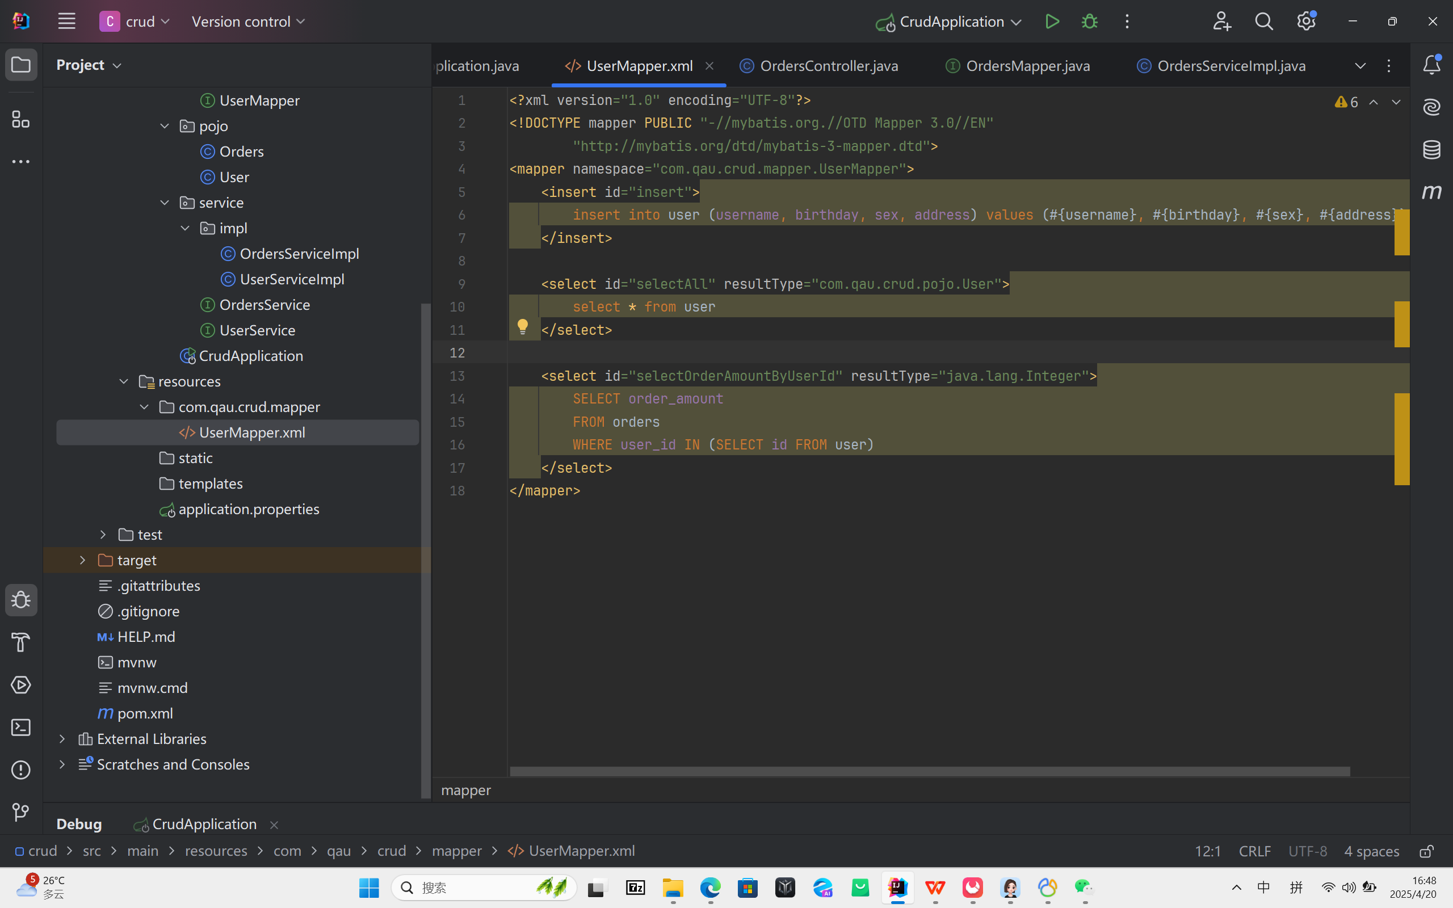Expand the target folder
The width and height of the screenshot is (1453, 908).
point(83,560)
